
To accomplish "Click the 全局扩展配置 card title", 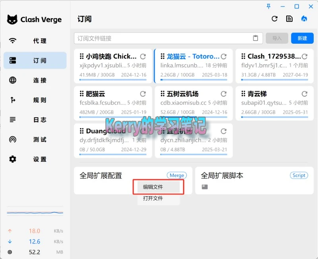I will tap(101, 176).
